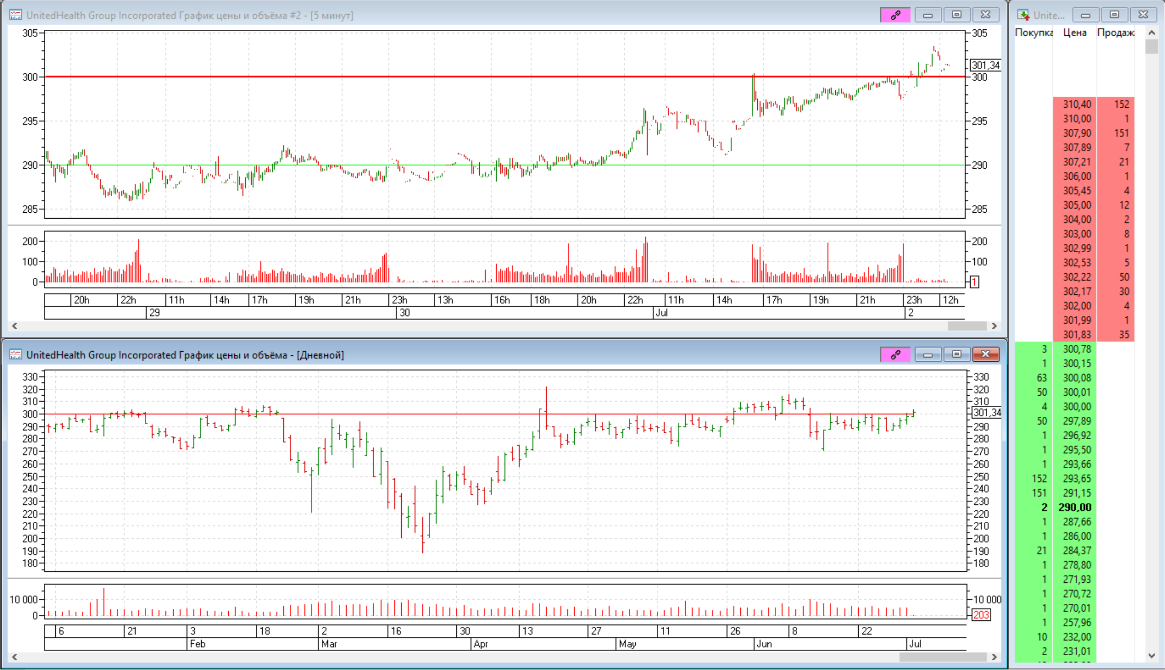The height and width of the screenshot is (670, 1165).
Task: Select ask price 307,90 in order book
Action: (x=1076, y=133)
